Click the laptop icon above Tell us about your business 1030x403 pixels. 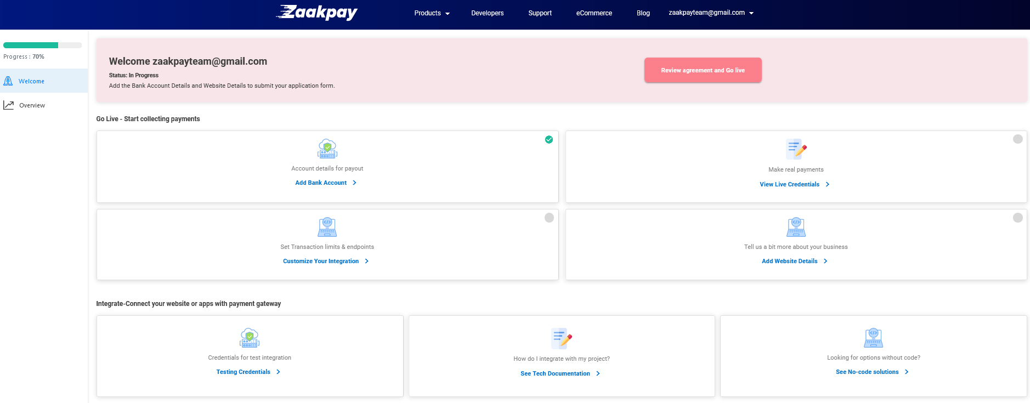coord(796,227)
